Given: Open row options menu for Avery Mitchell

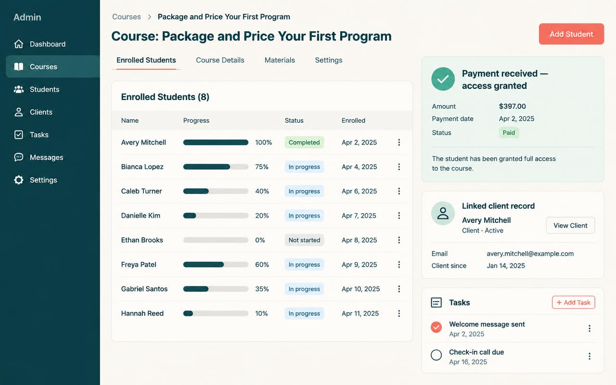Looking at the screenshot, I should pos(399,142).
